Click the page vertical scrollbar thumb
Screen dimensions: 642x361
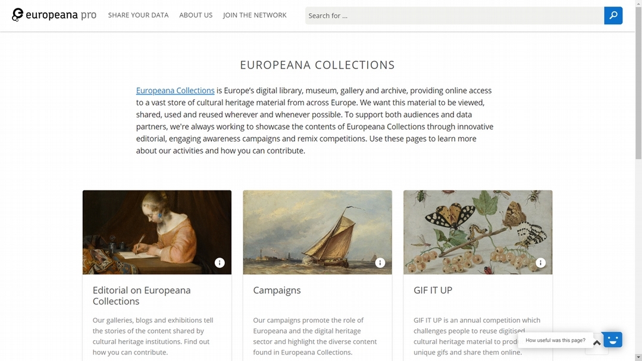coord(638,82)
